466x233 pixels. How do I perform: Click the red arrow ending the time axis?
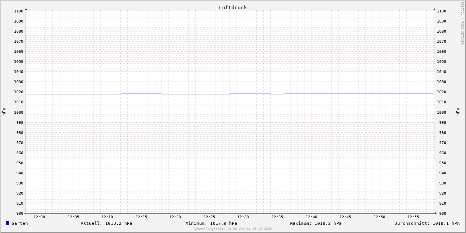tap(436, 213)
